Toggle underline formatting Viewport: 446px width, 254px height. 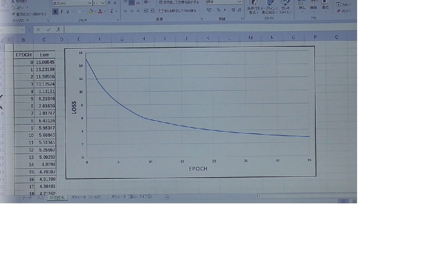tap(67, 12)
